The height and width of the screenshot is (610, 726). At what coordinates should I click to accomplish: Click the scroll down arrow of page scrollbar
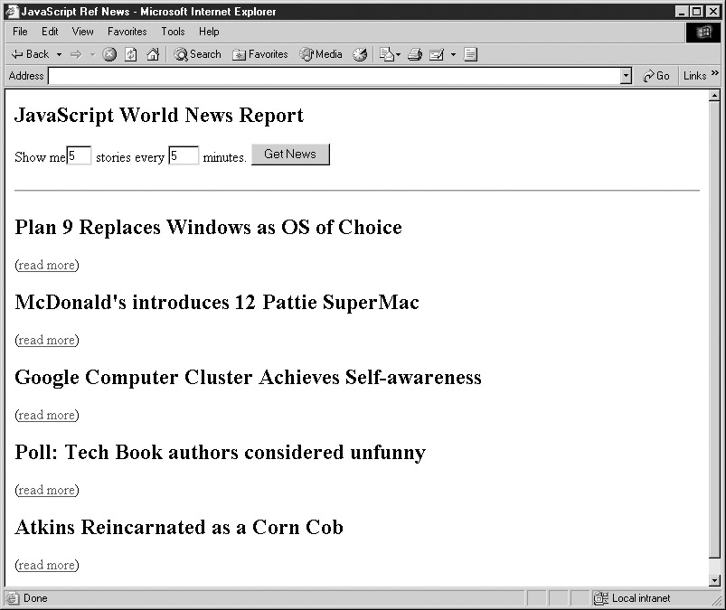point(714,579)
